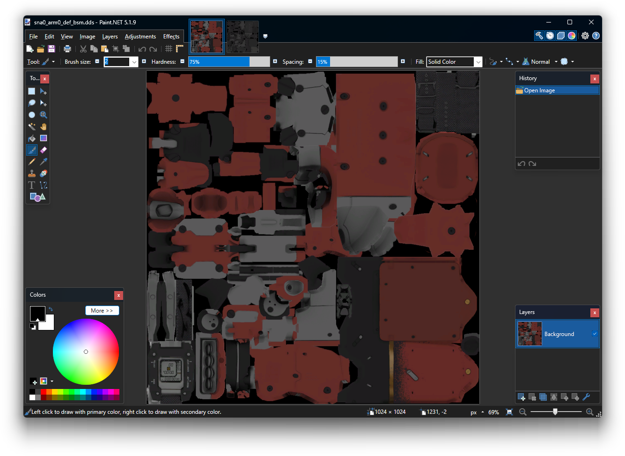Click the Open file folder icon
625x456 pixels.
[x=41, y=49]
